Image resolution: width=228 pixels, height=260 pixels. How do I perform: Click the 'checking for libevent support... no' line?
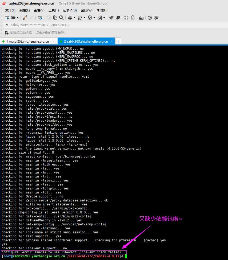(34, 248)
